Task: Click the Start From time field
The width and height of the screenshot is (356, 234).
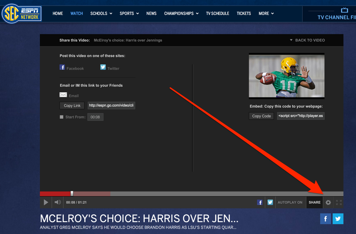Action: coord(95,117)
